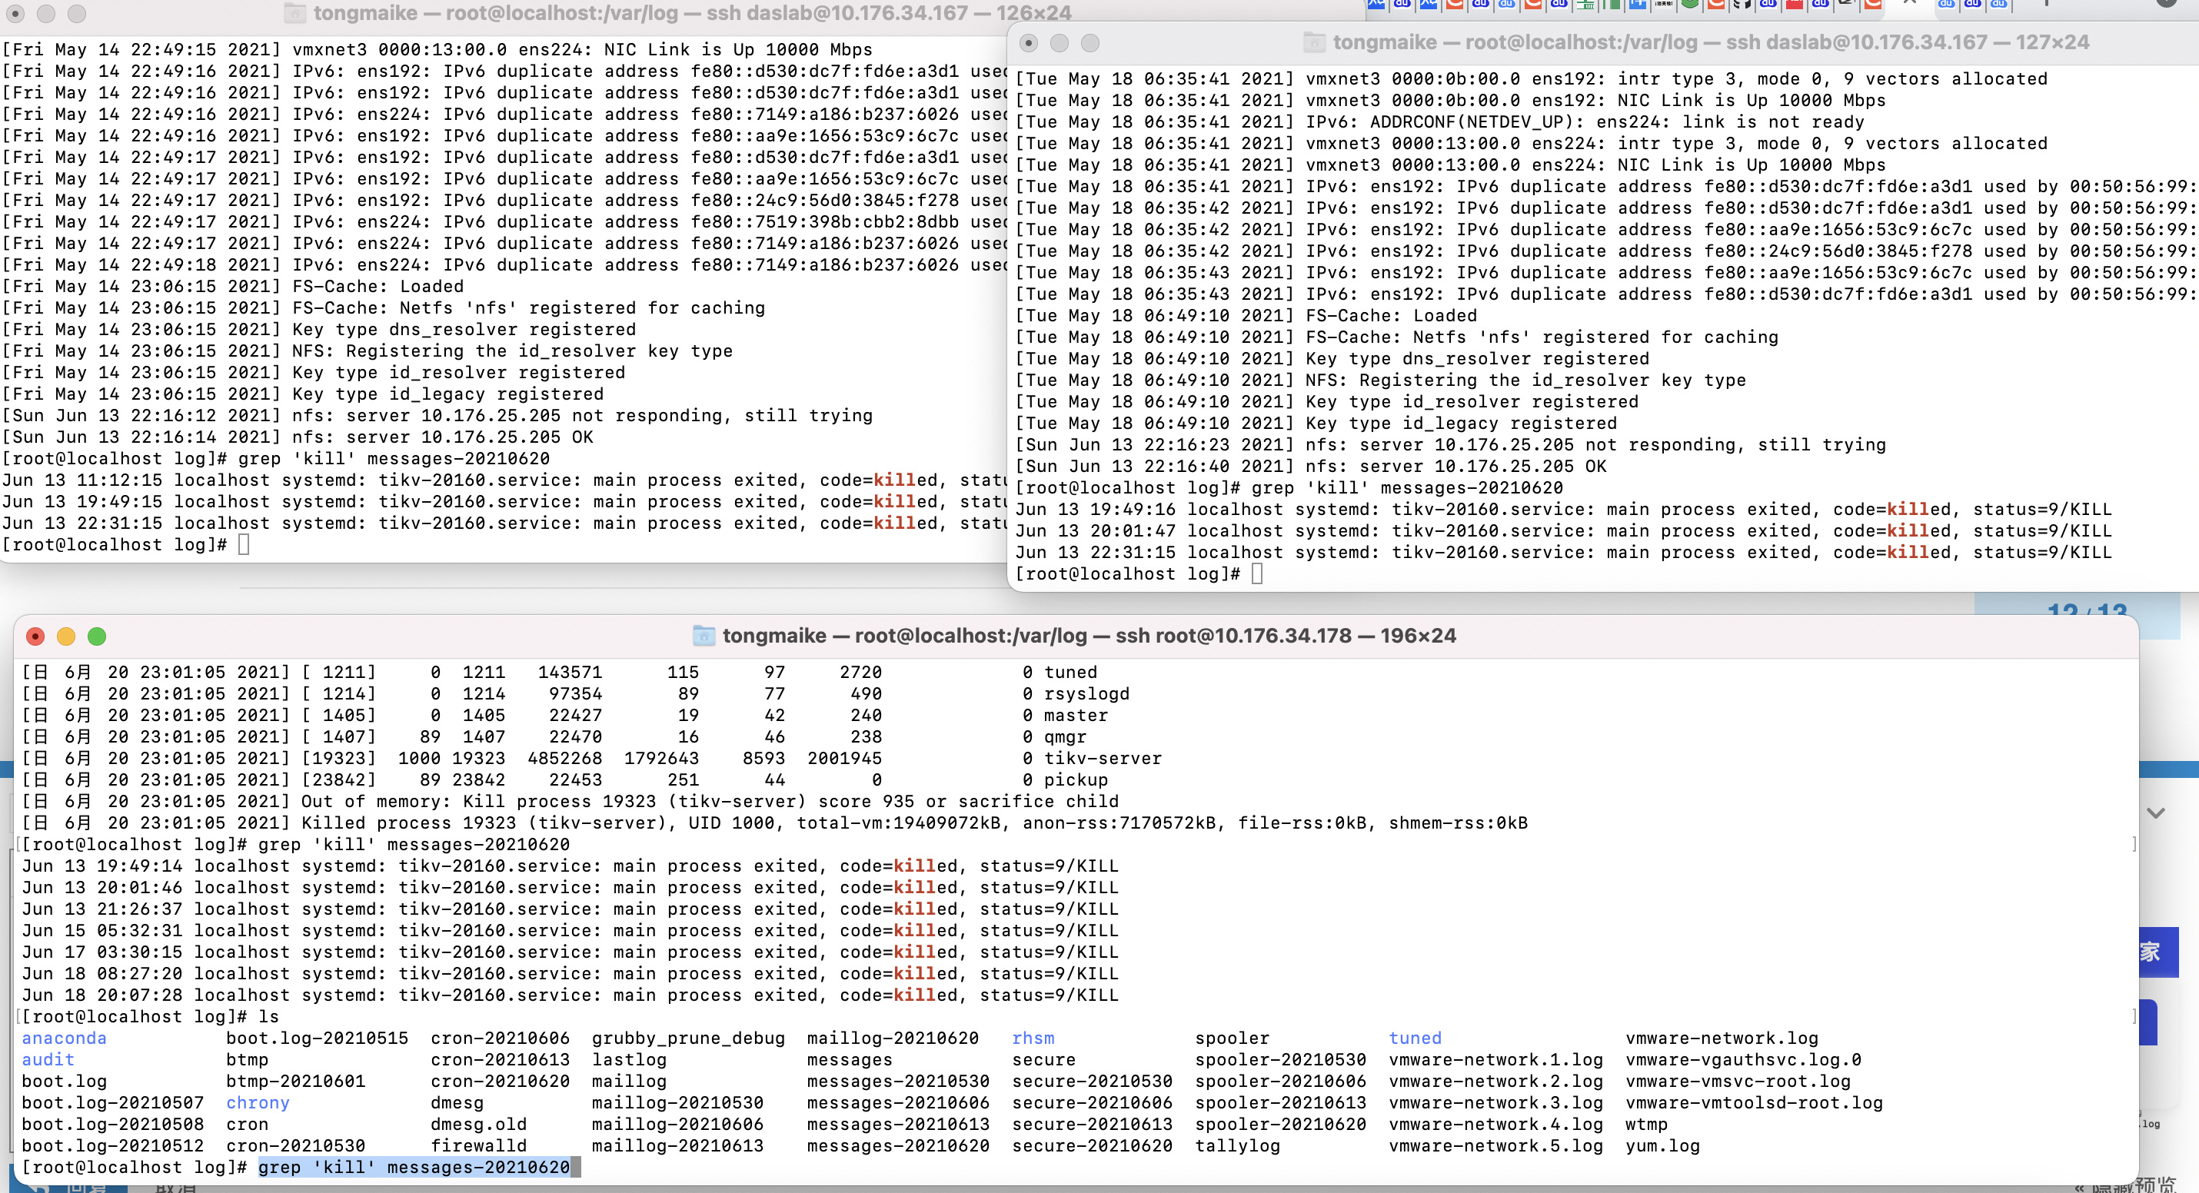2199x1193 pixels.
Task: Click gray zoom button of 127×24 window
Action: pyautogui.click(x=1090, y=43)
